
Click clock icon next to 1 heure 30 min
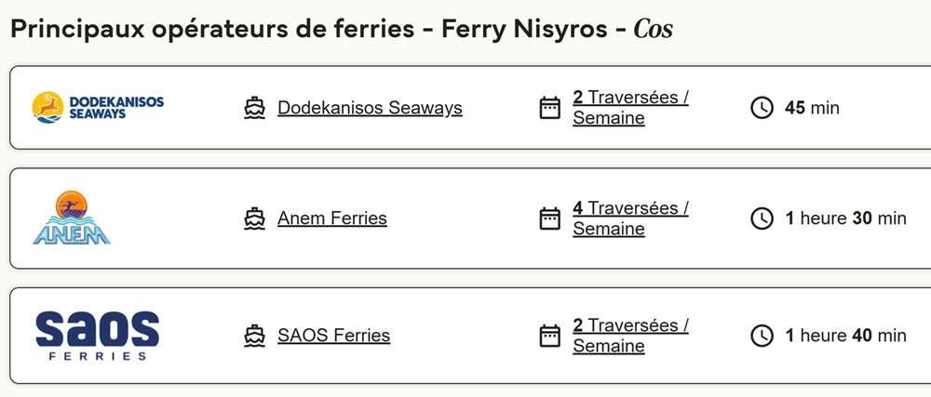click(x=762, y=218)
